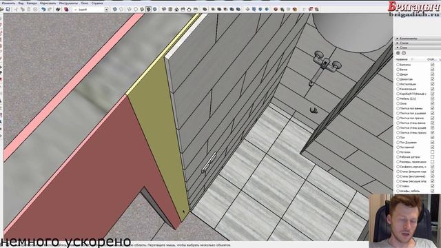This screenshot has width=441, height=248.
Task: Set Пол as the active layer
Action: [x=398, y=138]
